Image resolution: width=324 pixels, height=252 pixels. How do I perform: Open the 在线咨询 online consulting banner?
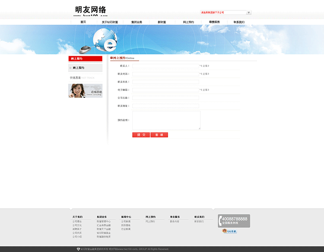coord(85,91)
